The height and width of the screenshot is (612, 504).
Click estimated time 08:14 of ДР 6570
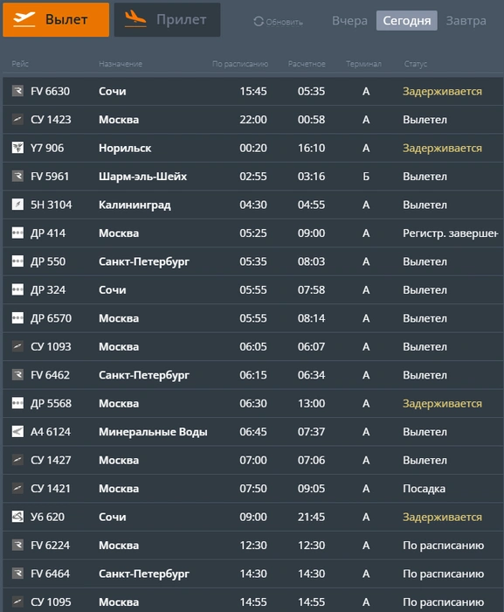[x=311, y=318]
